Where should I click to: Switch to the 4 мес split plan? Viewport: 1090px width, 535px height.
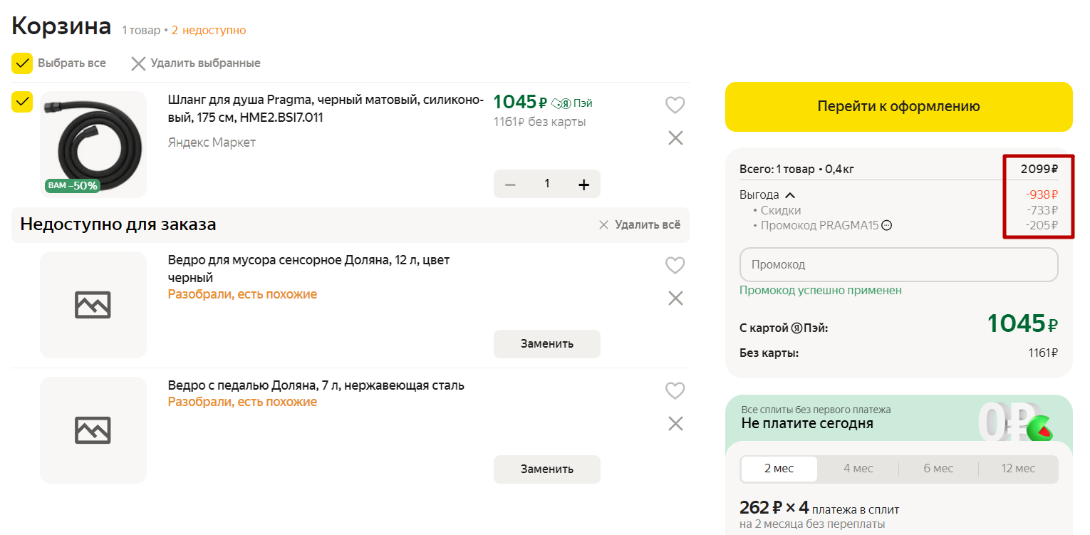[858, 469]
